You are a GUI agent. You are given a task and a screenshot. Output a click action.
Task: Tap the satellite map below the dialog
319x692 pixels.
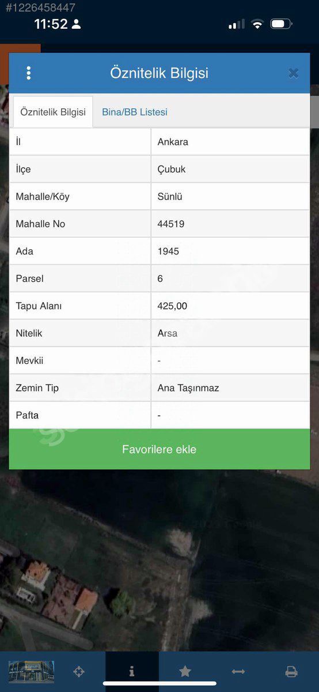[x=159, y=559]
